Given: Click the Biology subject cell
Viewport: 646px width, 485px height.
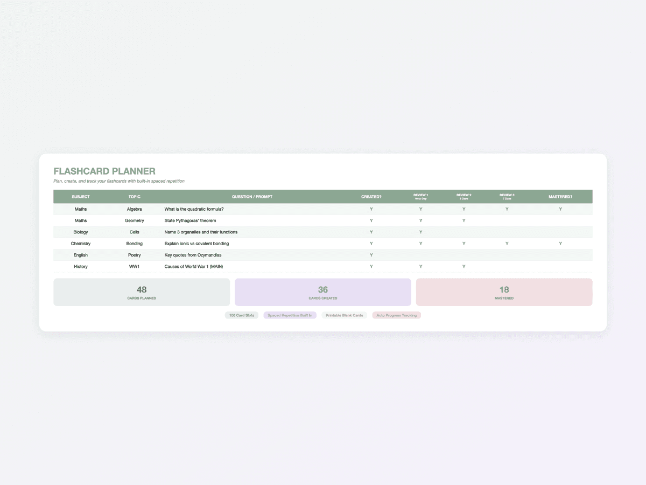Looking at the screenshot, I should pos(81,232).
